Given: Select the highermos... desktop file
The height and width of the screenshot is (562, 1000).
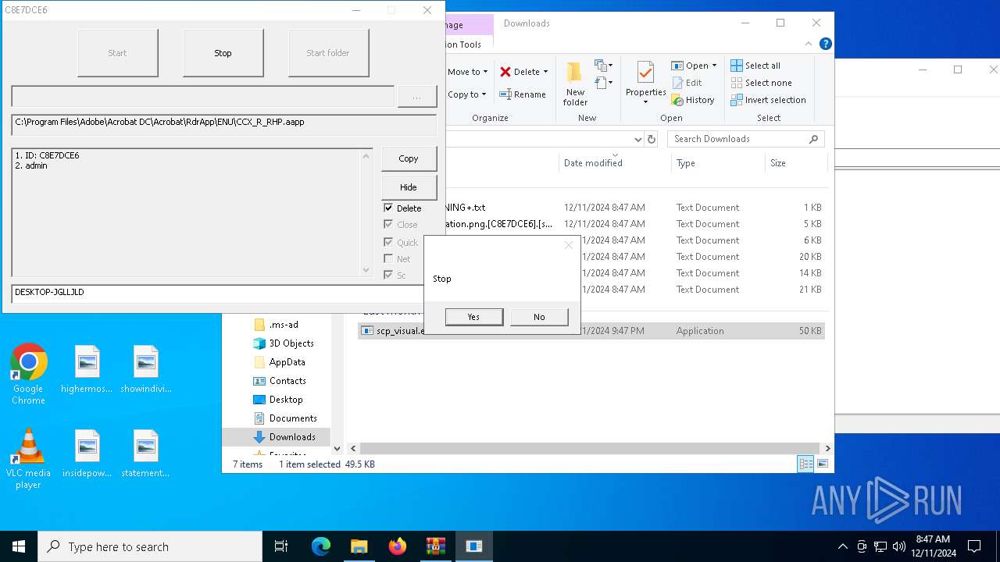Looking at the screenshot, I should pos(87,369).
